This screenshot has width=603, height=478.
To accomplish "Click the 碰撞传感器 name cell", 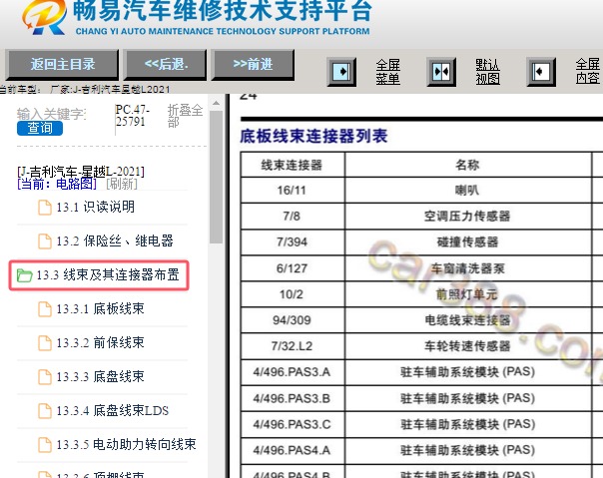I will tap(467, 242).
